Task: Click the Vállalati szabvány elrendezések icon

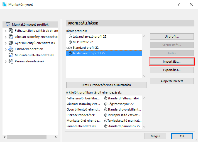Action: 11,37
